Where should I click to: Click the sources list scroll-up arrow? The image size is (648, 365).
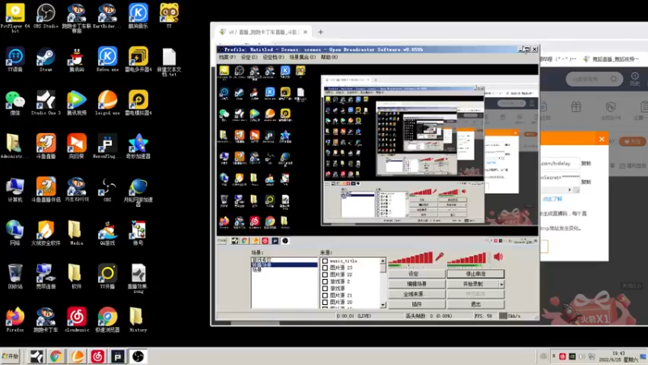pyautogui.click(x=382, y=260)
